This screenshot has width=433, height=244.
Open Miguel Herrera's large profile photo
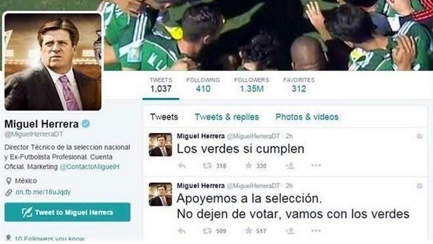tap(53, 62)
